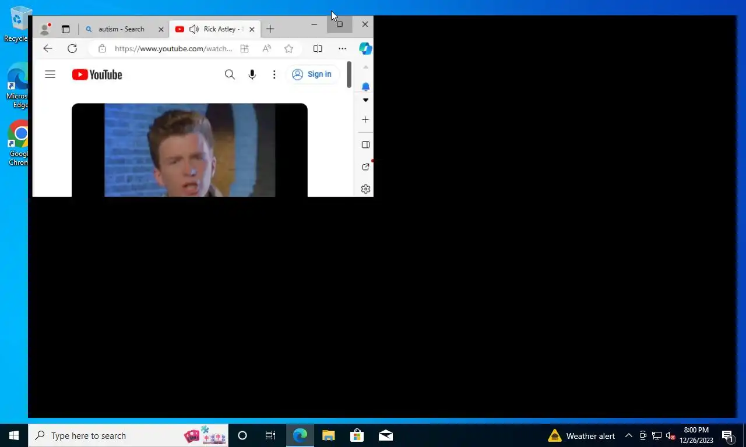Open Microsoft Store from taskbar
Screen dimensions: 746x447
click(357, 435)
